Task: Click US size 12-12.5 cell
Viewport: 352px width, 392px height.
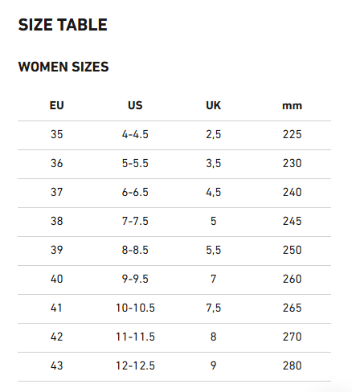Action: (x=135, y=365)
